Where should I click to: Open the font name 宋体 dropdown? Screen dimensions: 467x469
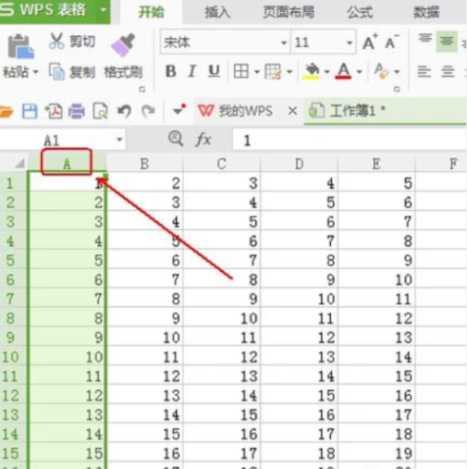pos(284,43)
